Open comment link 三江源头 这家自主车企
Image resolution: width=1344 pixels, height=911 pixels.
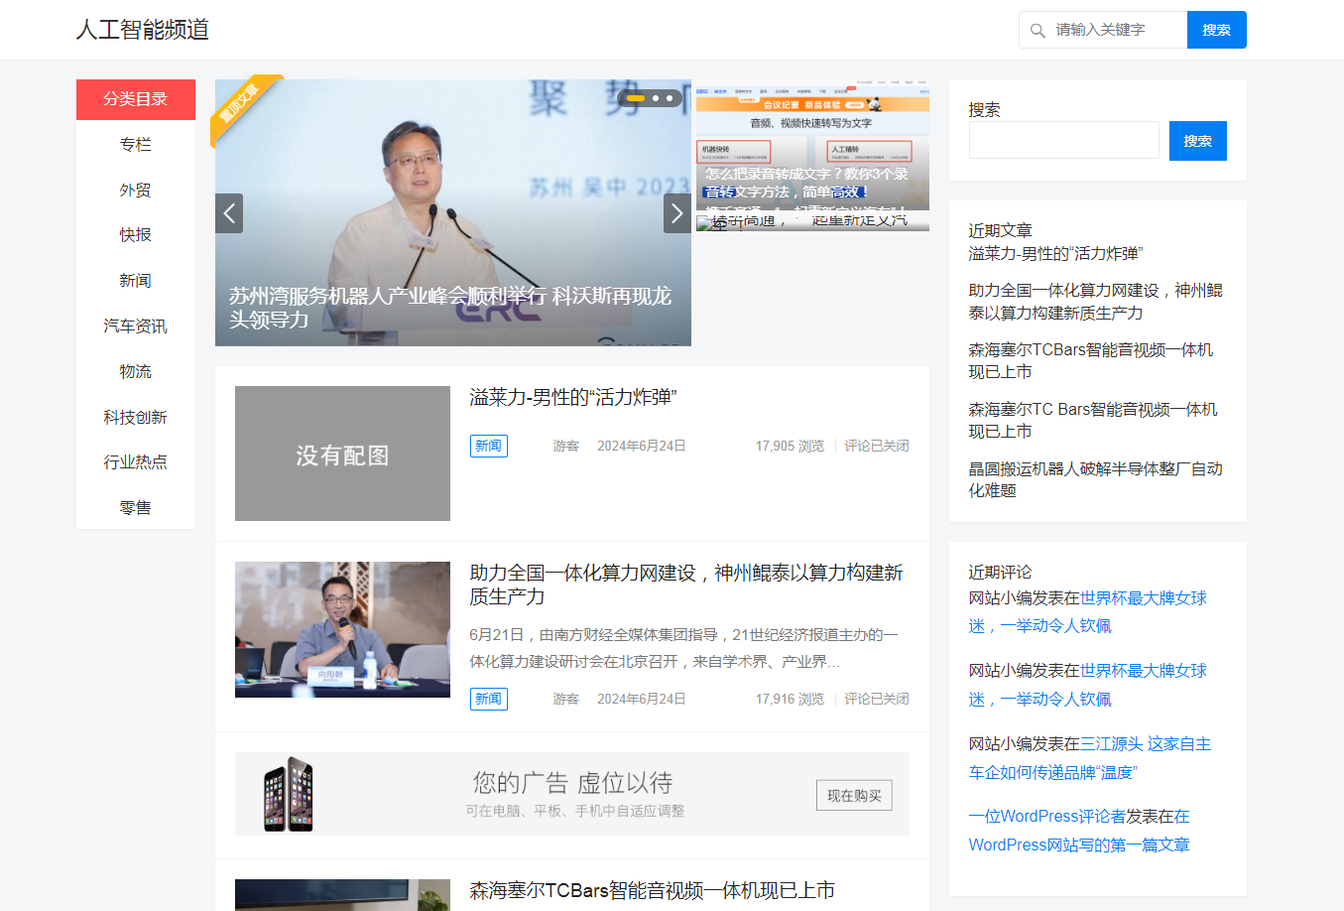click(x=1090, y=758)
